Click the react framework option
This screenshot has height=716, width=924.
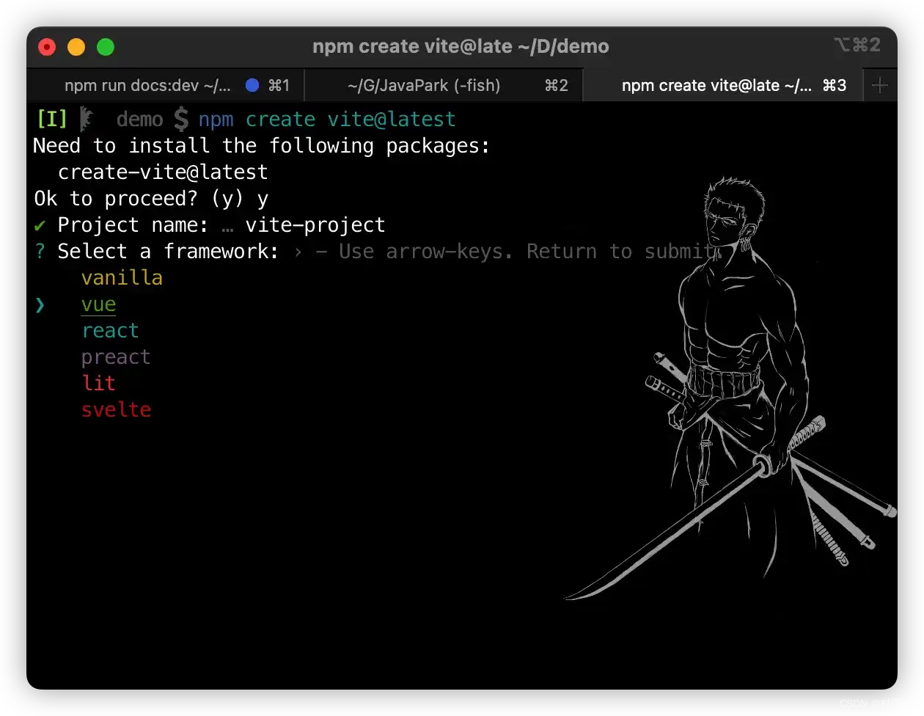click(x=110, y=331)
